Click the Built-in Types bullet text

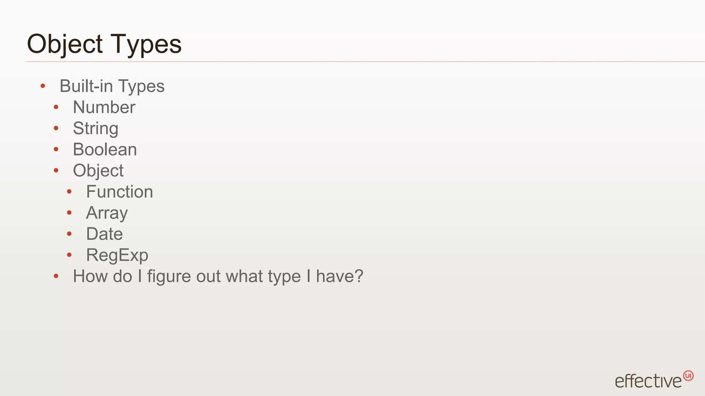[x=112, y=86]
